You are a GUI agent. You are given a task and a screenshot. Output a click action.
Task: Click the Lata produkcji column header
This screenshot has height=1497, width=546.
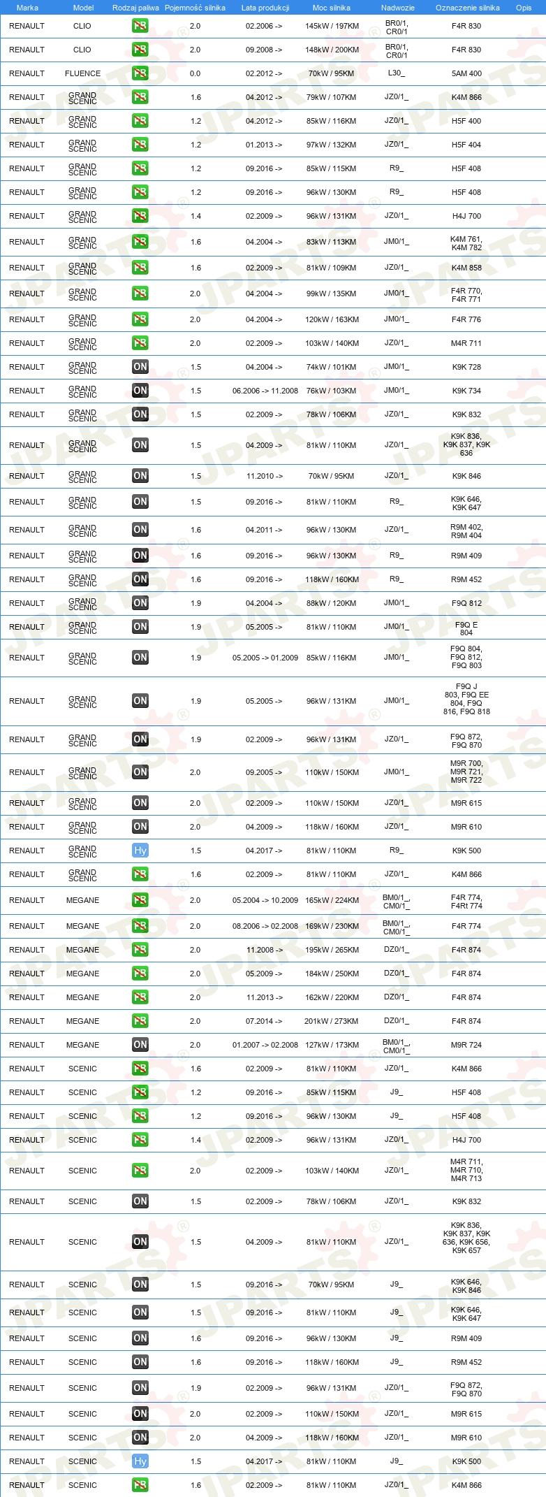pos(265,8)
